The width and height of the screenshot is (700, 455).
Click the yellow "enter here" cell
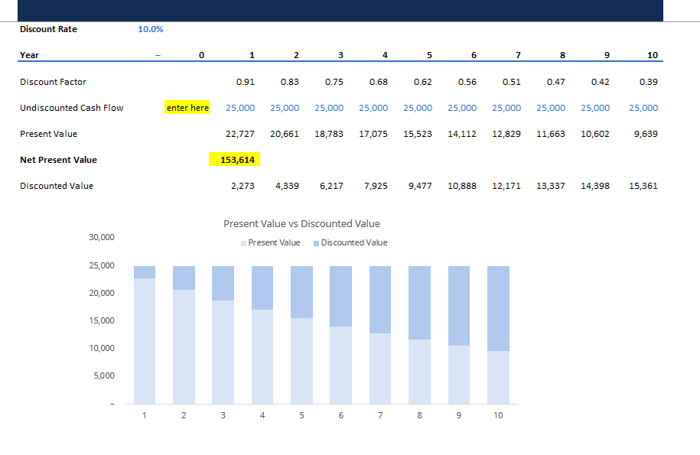187,108
